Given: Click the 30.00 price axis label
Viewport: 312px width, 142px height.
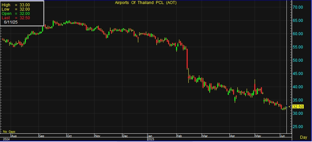Looking at the screenshot, I should pyautogui.click(x=298, y=113).
